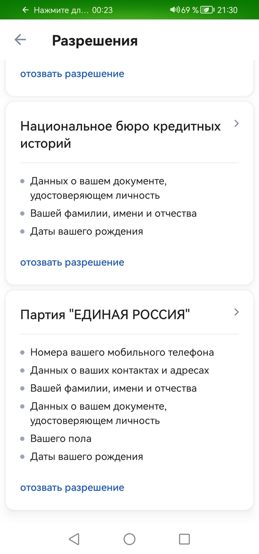This screenshot has height=554, width=259.
Task: Click the topmost отозвать разрешение link
Action: click(72, 74)
